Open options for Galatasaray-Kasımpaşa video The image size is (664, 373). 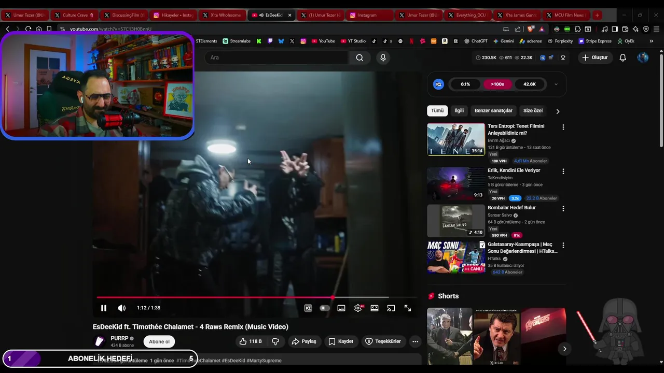pos(563,245)
